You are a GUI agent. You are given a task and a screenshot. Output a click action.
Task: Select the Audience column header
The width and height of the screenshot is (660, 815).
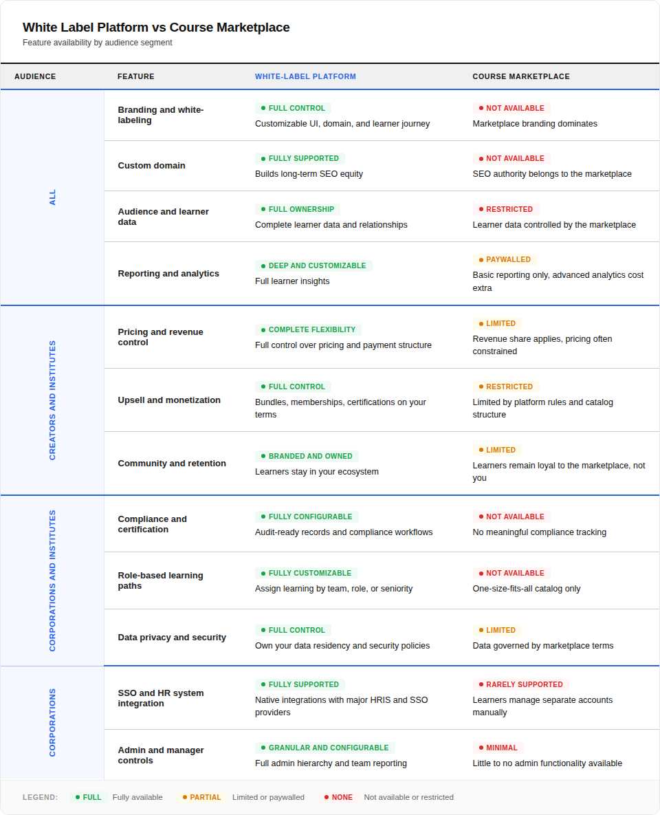(x=35, y=76)
